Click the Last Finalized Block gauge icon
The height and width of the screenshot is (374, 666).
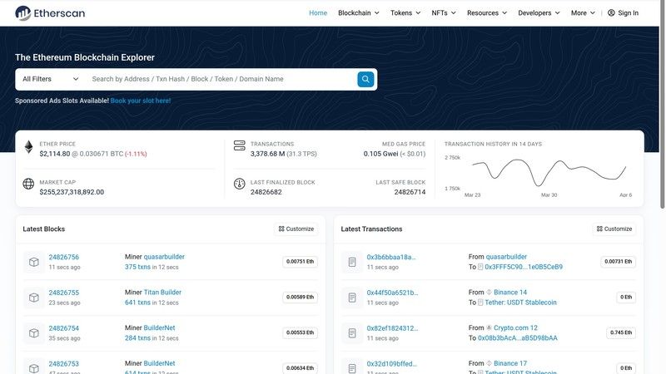[240, 184]
